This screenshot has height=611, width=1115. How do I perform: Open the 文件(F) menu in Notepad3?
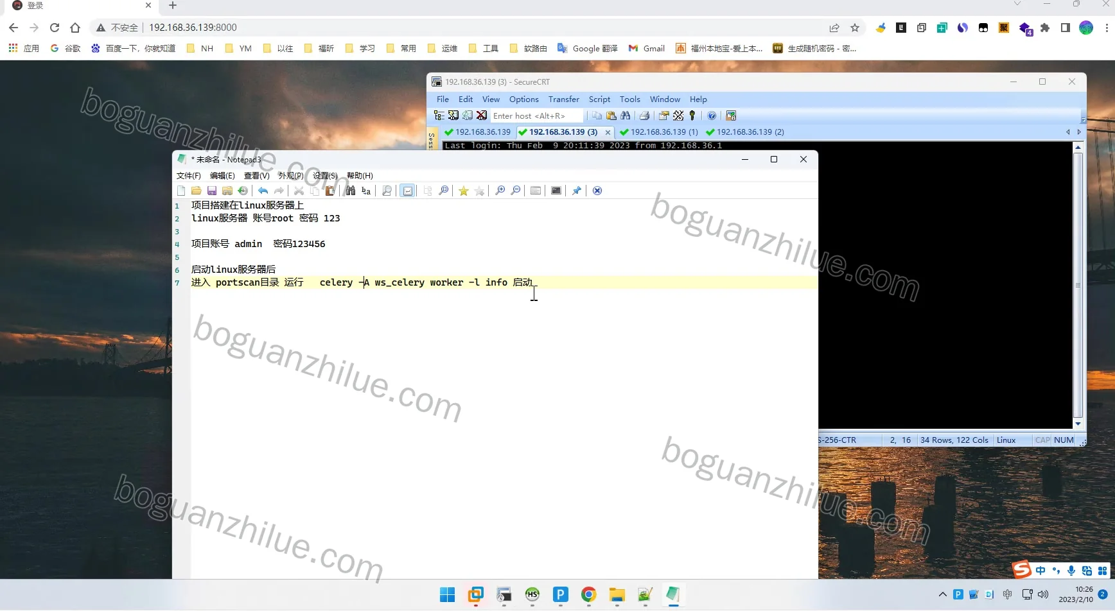189,176
